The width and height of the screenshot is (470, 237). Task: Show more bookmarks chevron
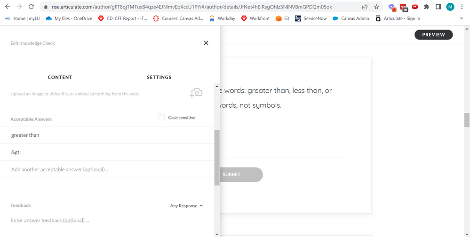coord(462,18)
